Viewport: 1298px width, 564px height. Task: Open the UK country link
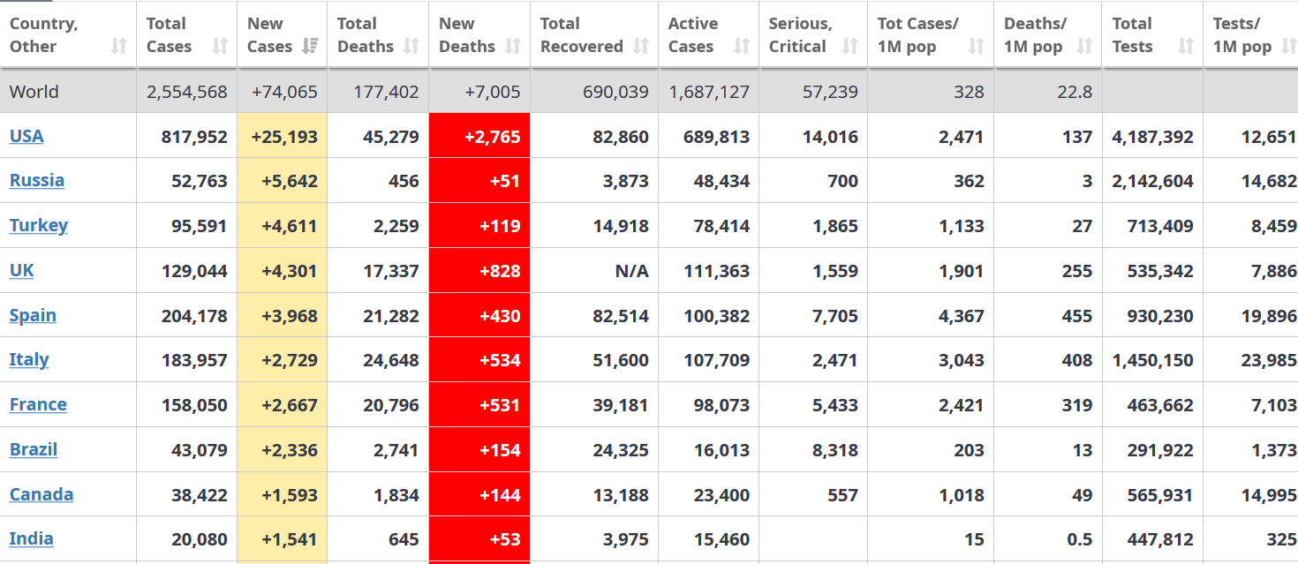[22, 270]
